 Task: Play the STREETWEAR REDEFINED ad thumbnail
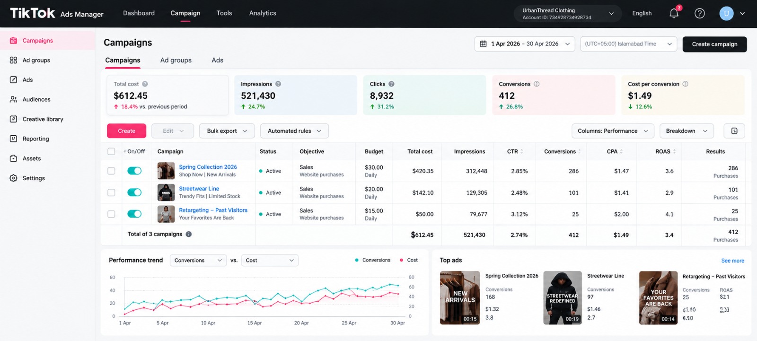coord(563,297)
